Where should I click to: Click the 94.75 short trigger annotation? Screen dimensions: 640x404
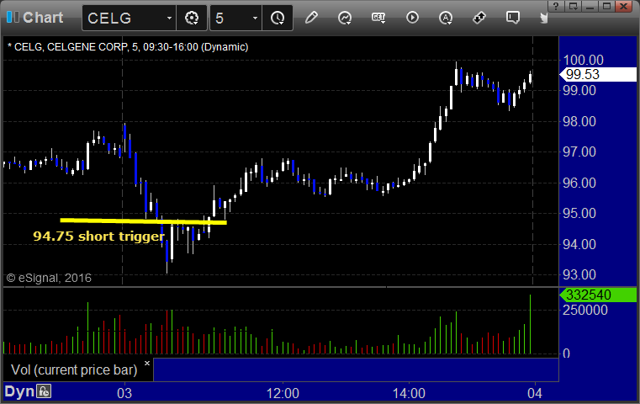click(98, 237)
